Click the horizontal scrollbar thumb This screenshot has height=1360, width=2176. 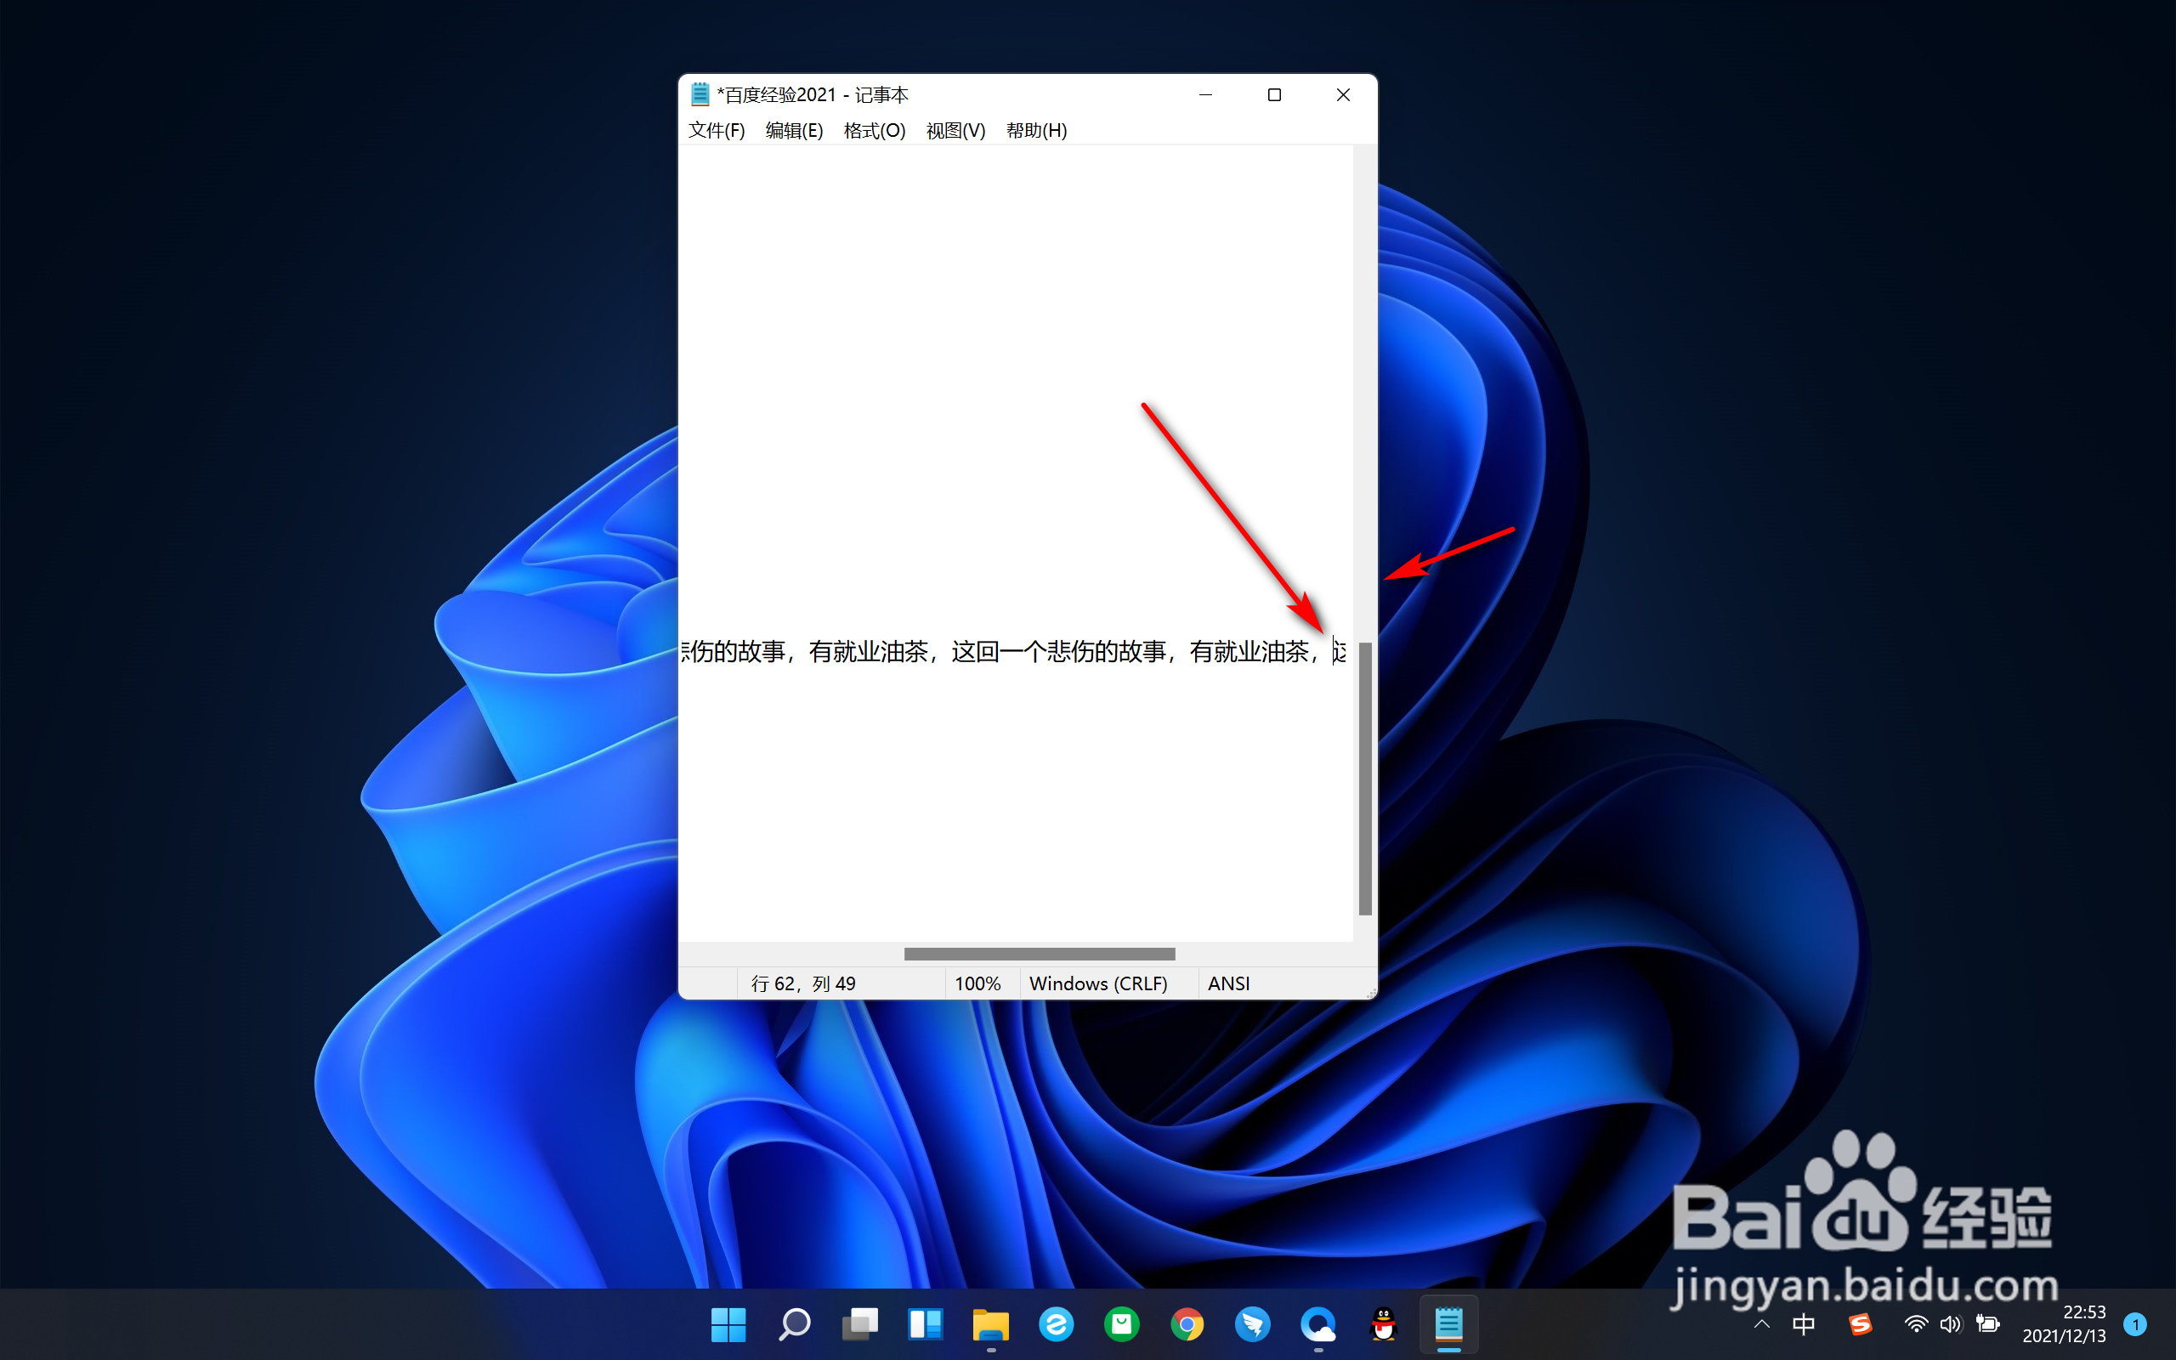[1039, 954]
